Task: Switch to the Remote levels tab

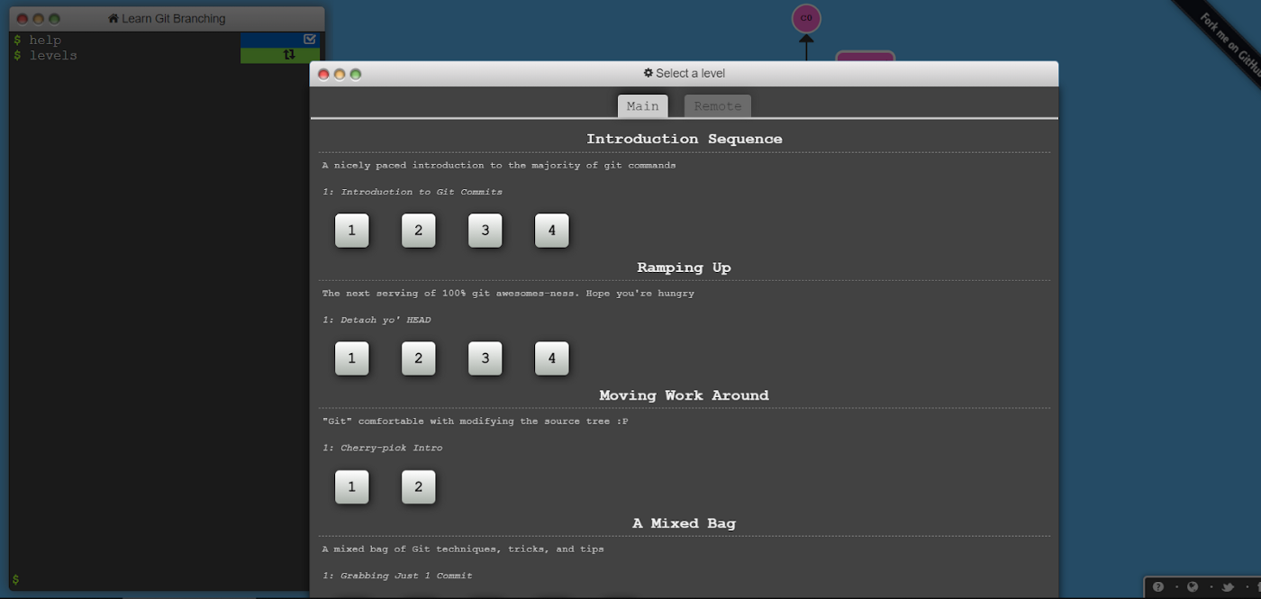Action: (718, 106)
